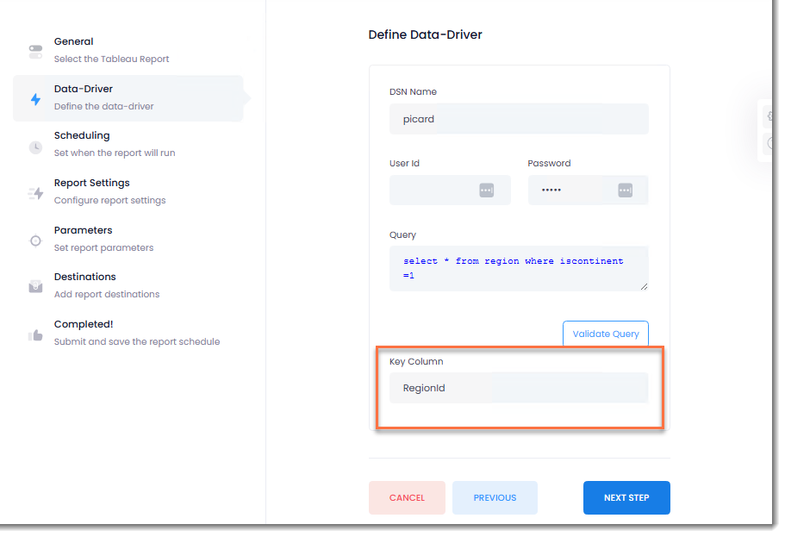Select the Key Column field with RegionId
Viewport: 785px width, 537px height.
pyautogui.click(x=518, y=388)
